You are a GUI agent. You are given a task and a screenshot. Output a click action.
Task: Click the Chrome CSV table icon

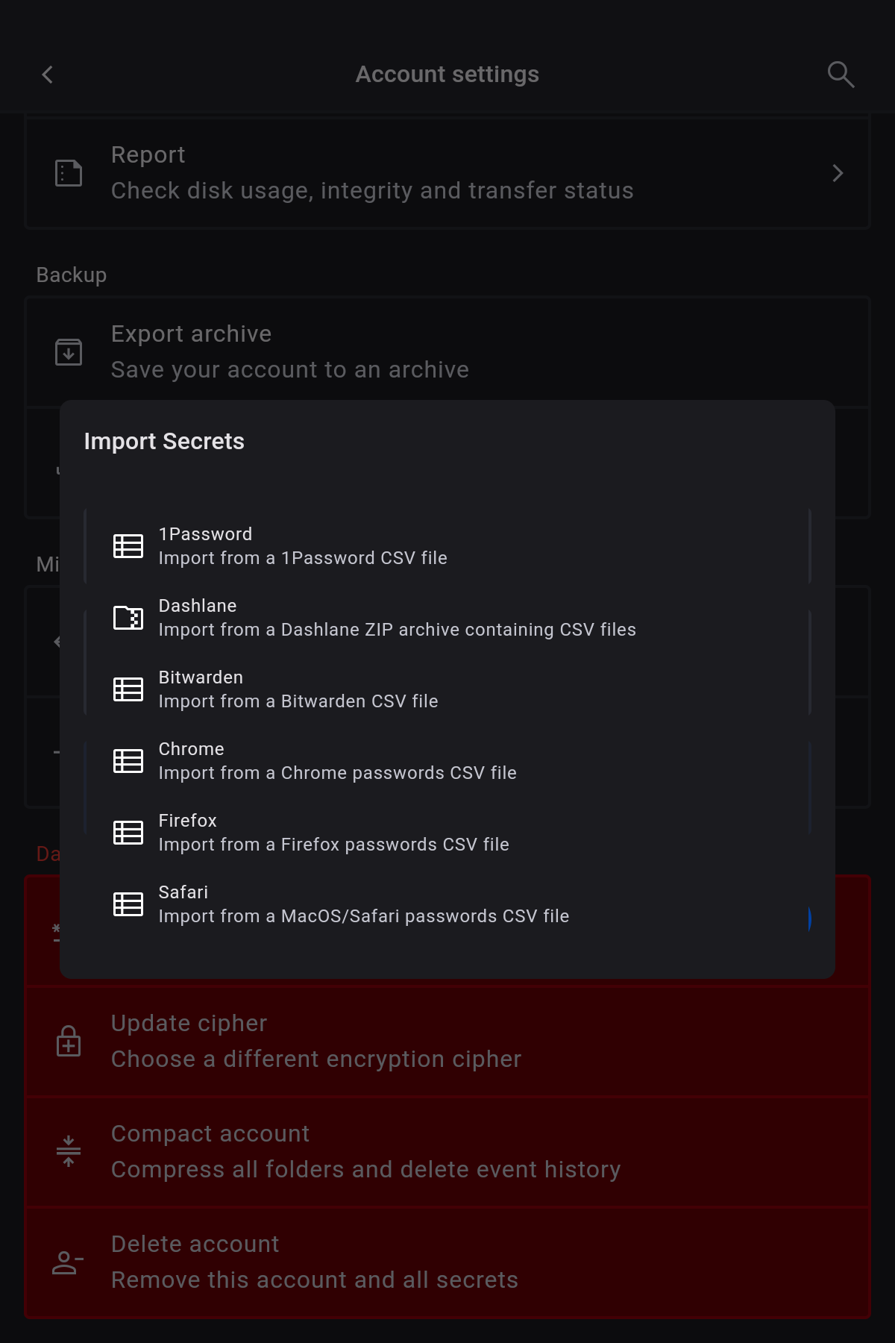click(128, 761)
